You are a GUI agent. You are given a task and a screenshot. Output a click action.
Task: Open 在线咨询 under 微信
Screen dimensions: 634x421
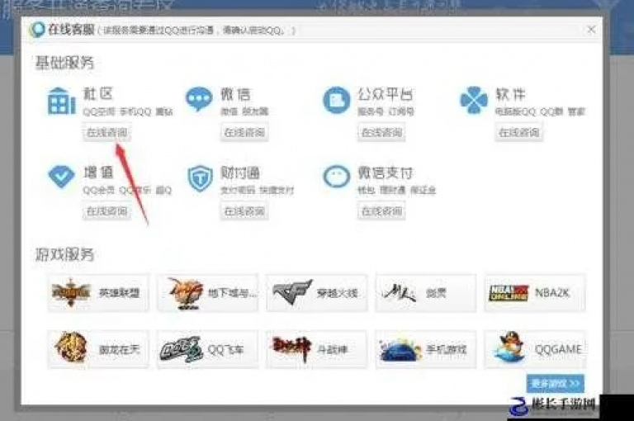tap(244, 133)
